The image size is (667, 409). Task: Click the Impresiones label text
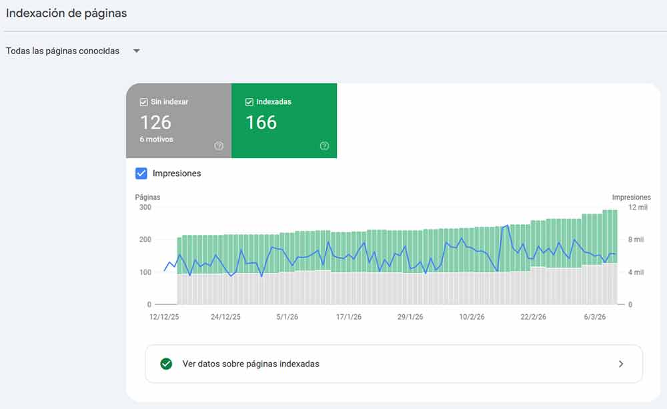click(x=177, y=173)
